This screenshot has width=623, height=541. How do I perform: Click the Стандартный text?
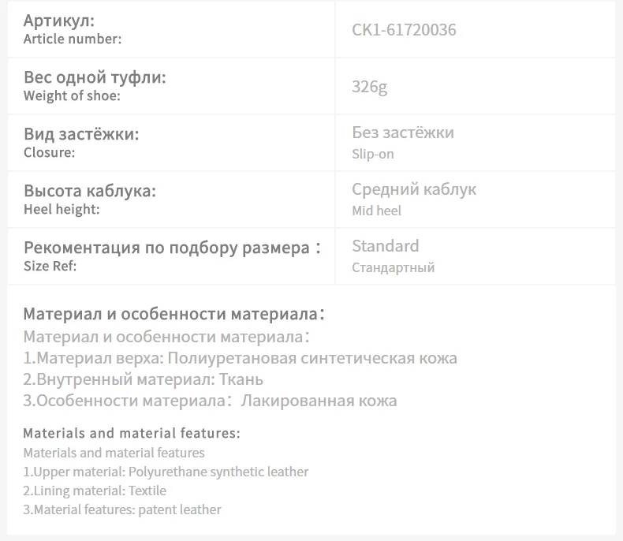click(x=393, y=267)
